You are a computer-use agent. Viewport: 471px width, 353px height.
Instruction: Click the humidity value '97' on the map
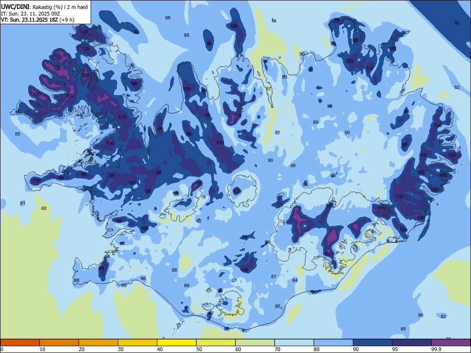coord(211,313)
